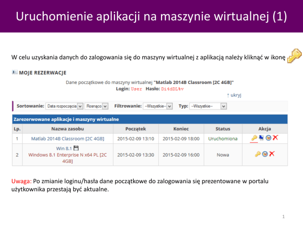Open the 'Data rozpoczęcia' sorting dropdown
This screenshot has height=227, width=303.
[x=64, y=106]
